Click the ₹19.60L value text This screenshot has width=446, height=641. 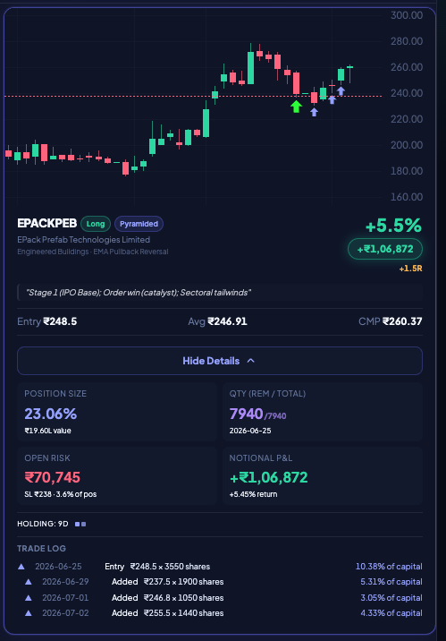(47, 431)
